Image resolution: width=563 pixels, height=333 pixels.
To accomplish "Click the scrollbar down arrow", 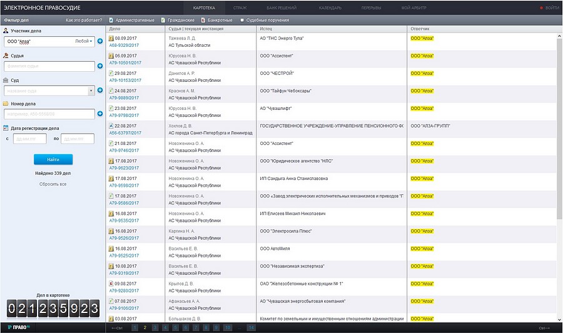I will pos(559,319).
